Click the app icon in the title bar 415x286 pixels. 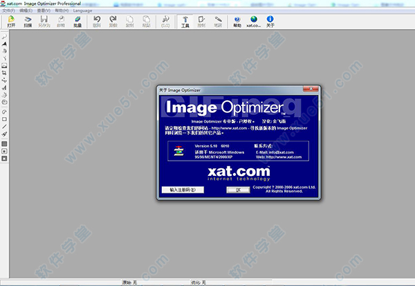point(3,3)
